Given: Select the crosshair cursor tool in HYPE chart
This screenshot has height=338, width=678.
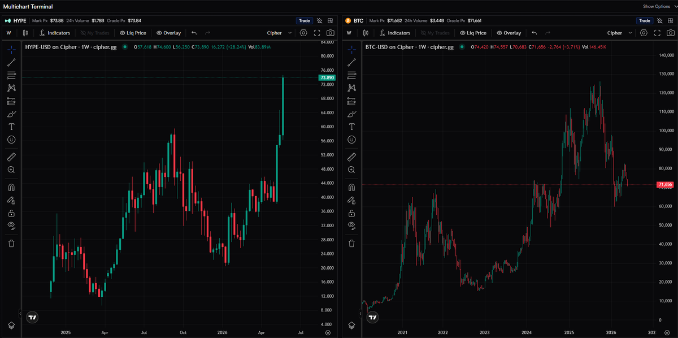Looking at the screenshot, I should tap(11, 50).
